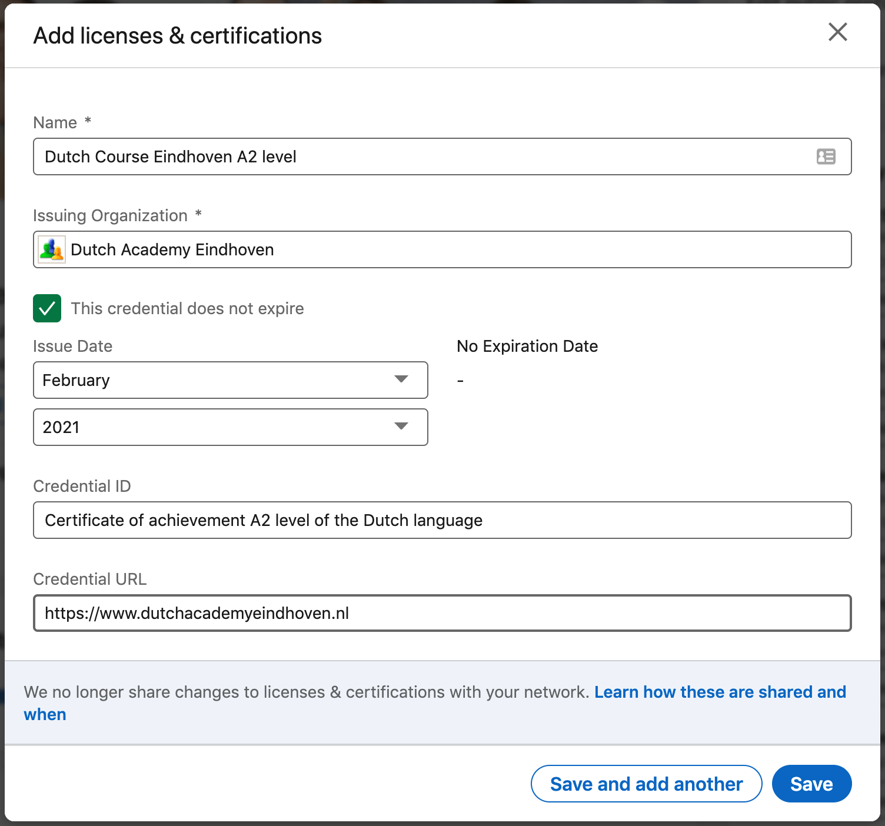Open the issue month dropdown showing February
This screenshot has height=826, width=885.
pyautogui.click(x=231, y=380)
